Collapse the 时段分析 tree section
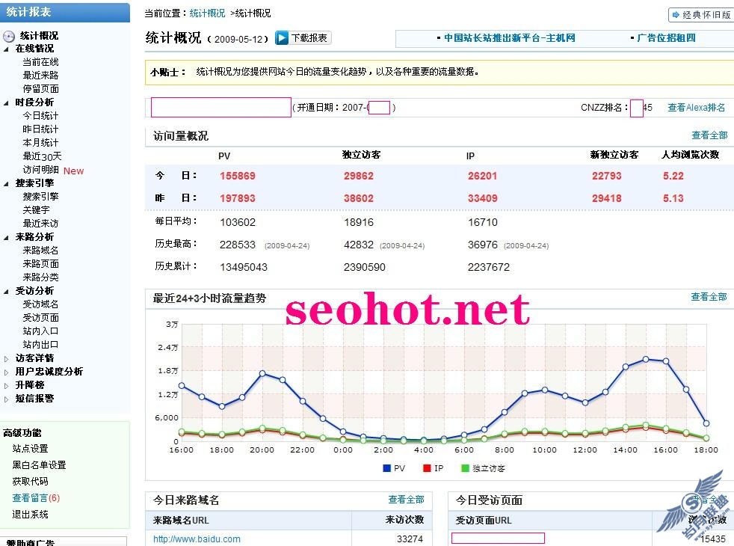 tap(7, 103)
